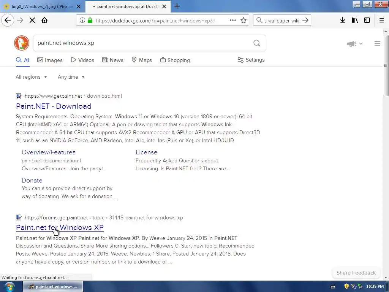Screen dimensions: 389x292
Task: Open the Donate sublink
Action: pyautogui.click(x=32, y=180)
